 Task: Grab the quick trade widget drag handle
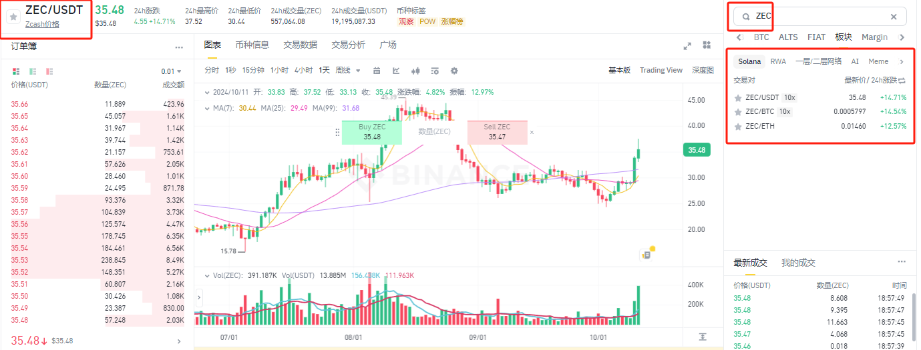click(x=337, y=133)
